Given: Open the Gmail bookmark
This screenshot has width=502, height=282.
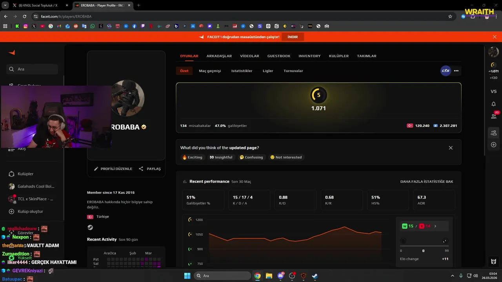Looking at the screenshot, I should [59, 26].
